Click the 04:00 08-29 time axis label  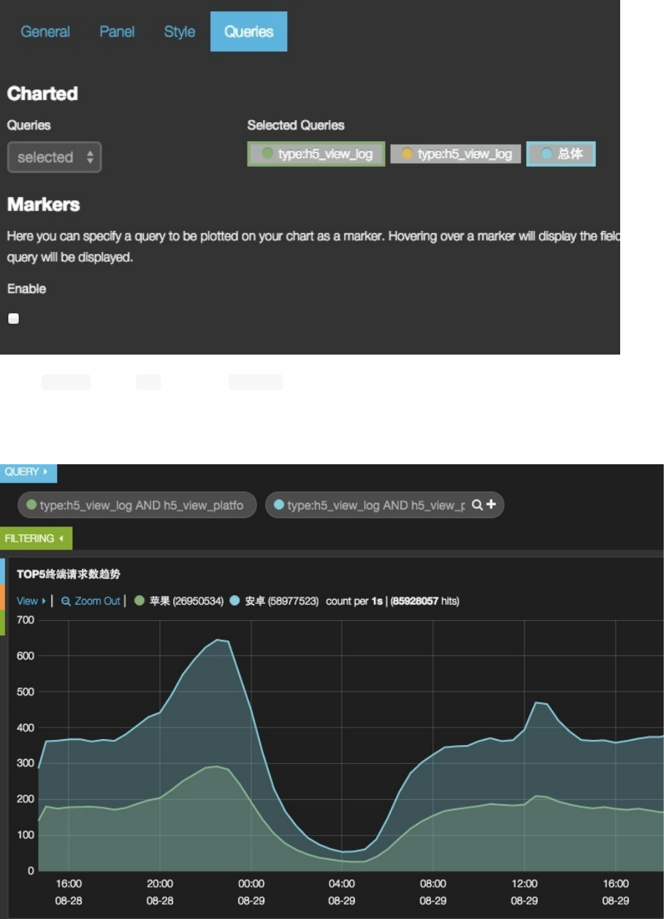(342, 892)
